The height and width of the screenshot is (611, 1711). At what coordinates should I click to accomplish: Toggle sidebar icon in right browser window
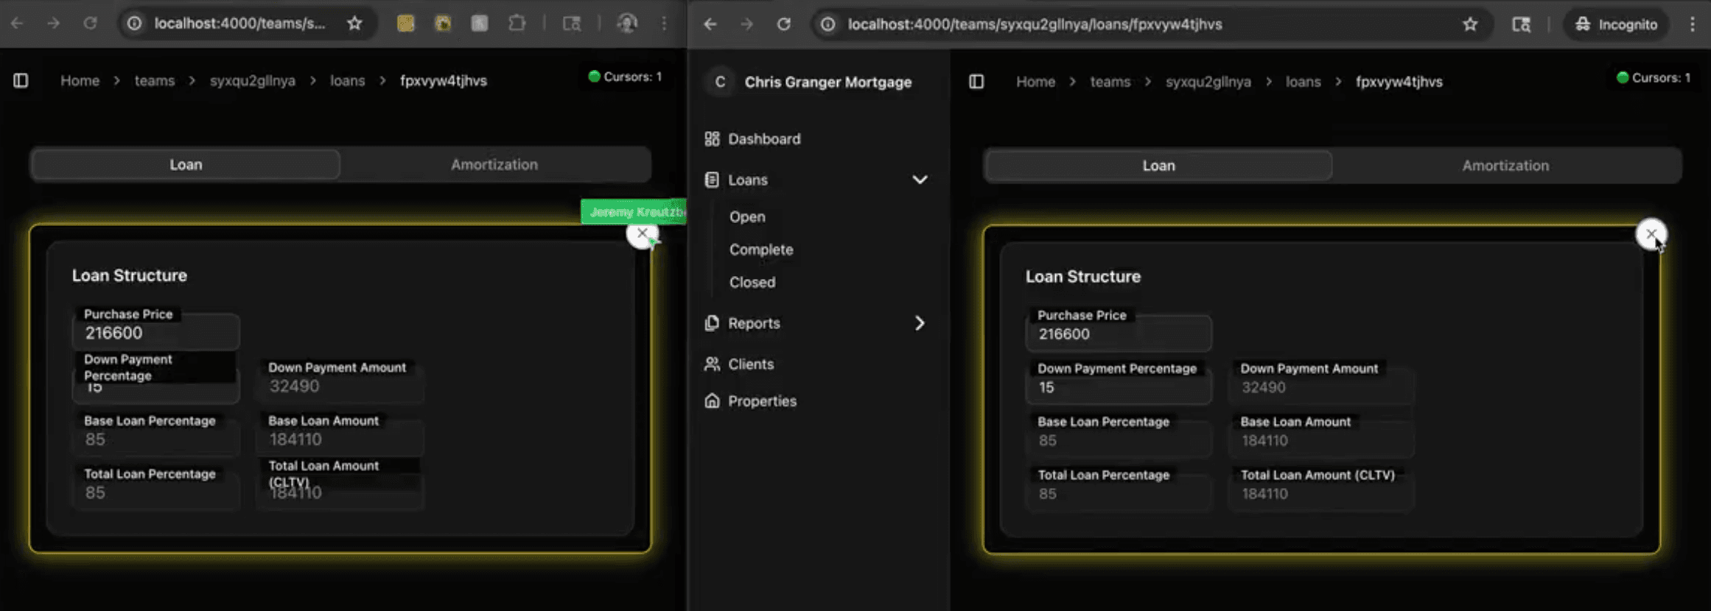coord(976,82)
